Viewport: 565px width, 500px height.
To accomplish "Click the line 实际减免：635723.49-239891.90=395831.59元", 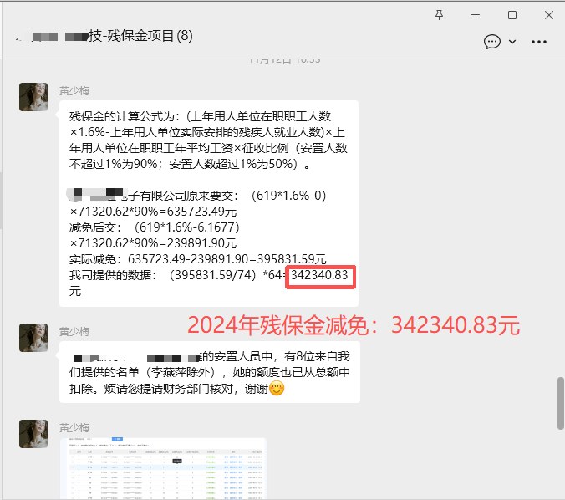I will tap(198, 259).
